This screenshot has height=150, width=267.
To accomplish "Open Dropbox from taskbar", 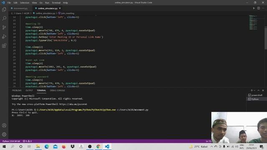I will tap(73, 146).
